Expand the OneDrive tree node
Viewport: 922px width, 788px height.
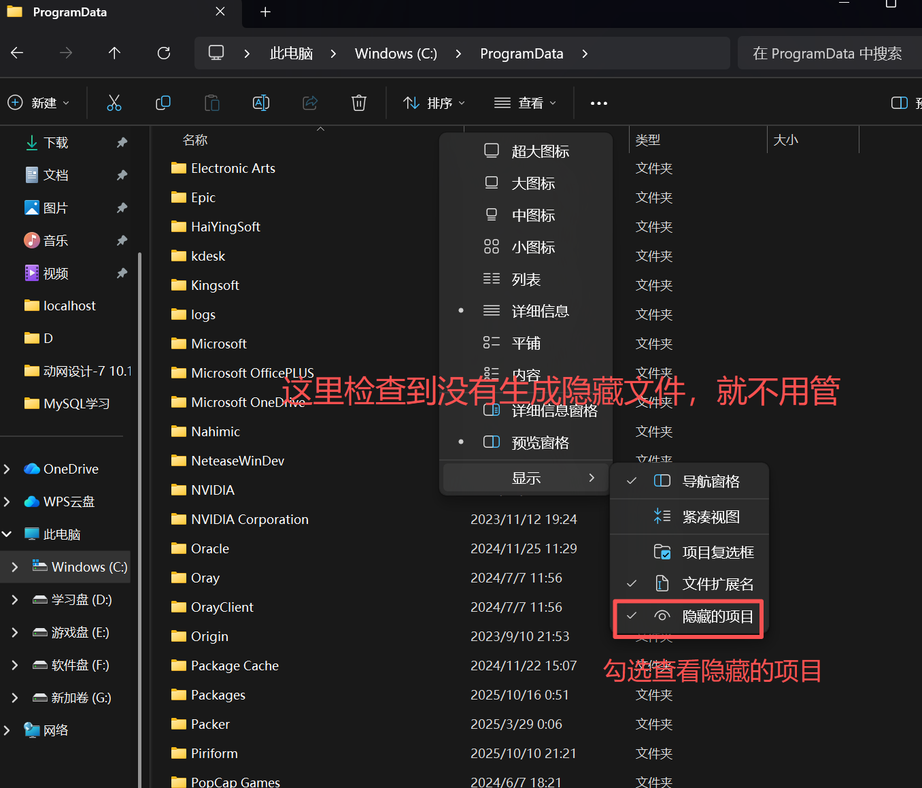[x=7, y=469]
